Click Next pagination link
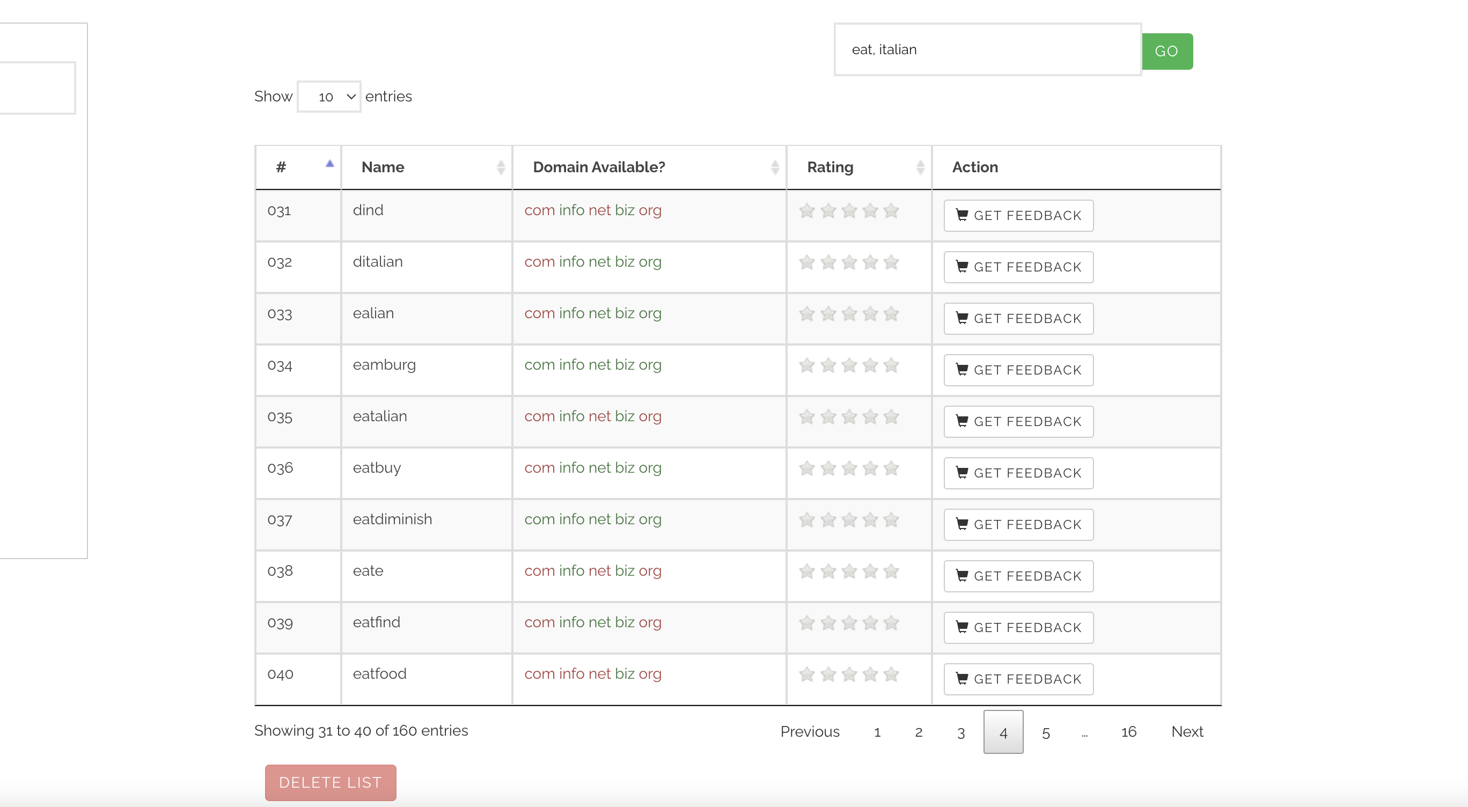 click(x=1187, y=732)
